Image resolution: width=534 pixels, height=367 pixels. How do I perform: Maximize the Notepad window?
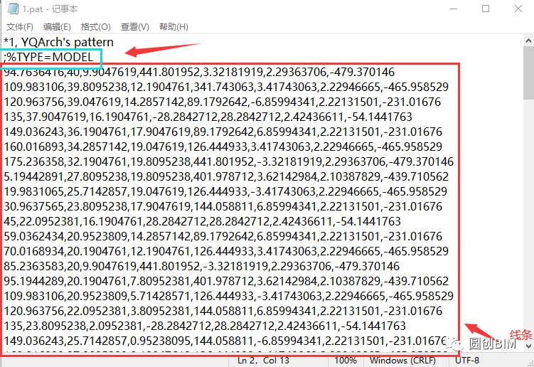(x=486, y=9)
